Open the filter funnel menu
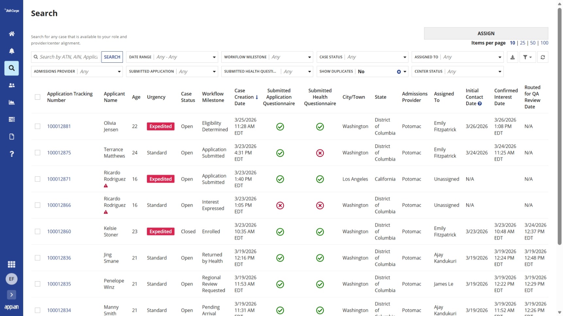 527,57
